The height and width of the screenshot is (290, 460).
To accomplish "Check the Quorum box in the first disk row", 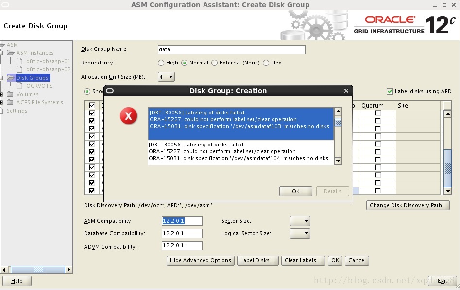I will [x=378, y=113].
